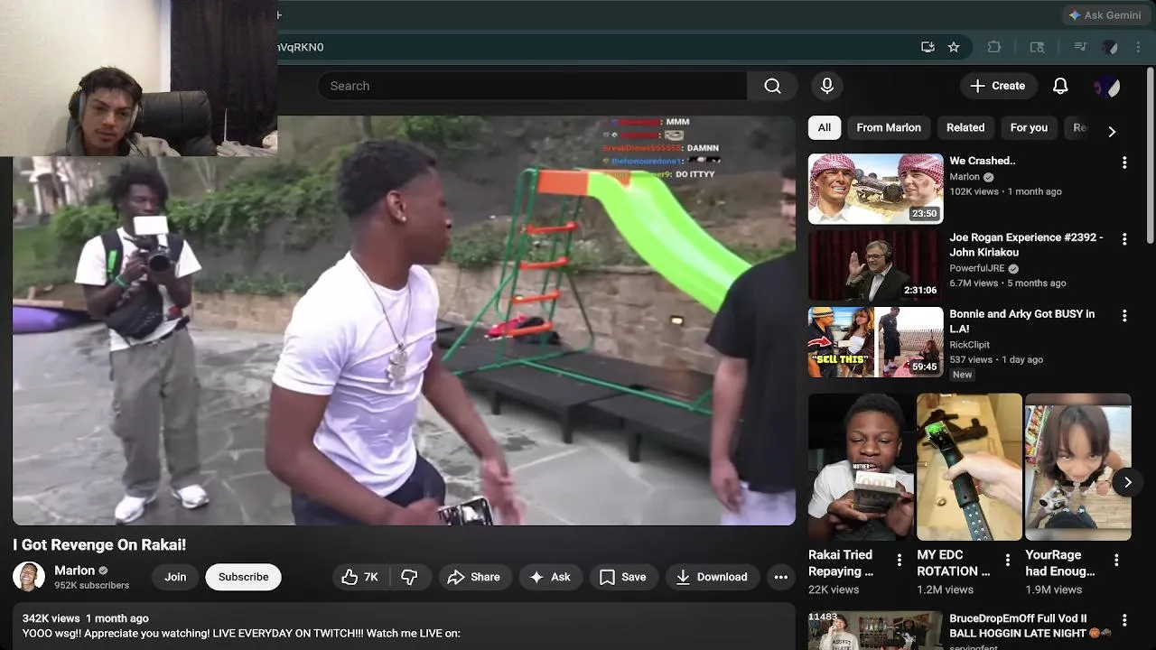Select the From Marlon chip
The image size is (1156, 650).
889,127
